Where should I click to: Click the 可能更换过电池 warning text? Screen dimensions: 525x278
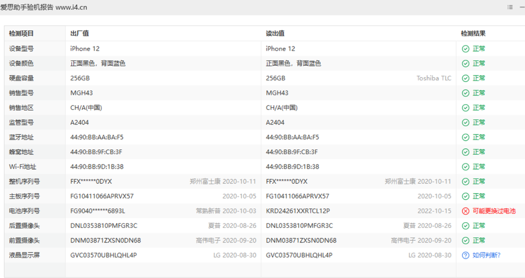494,211
